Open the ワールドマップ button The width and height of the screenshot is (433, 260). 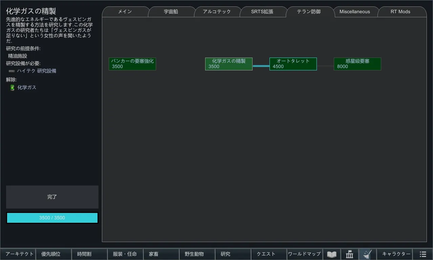pyautogui.click(x=304, y=254)
